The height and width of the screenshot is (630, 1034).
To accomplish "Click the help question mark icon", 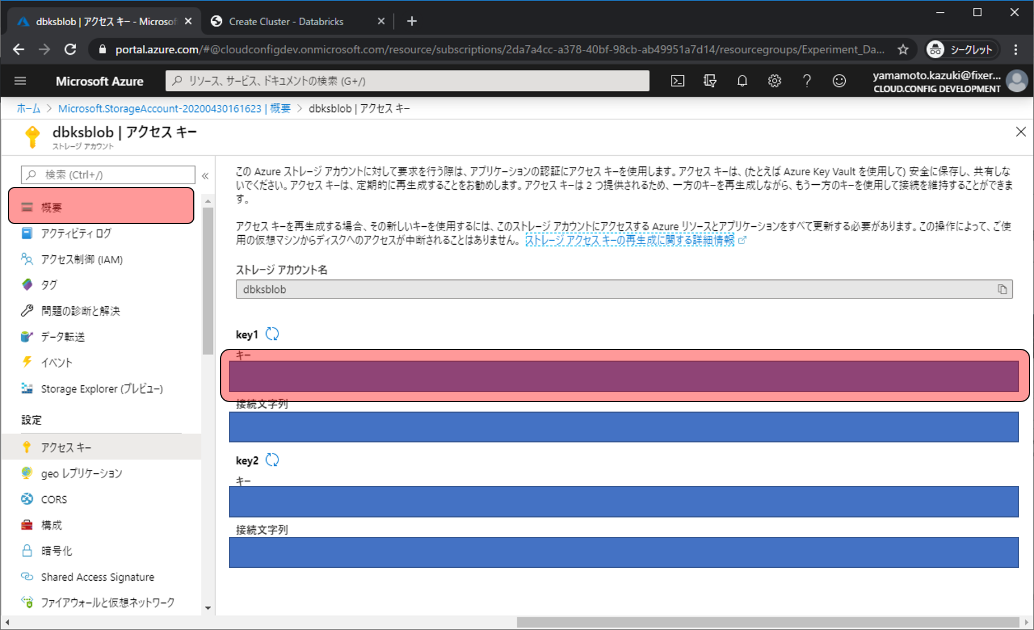I will point(807,81).
